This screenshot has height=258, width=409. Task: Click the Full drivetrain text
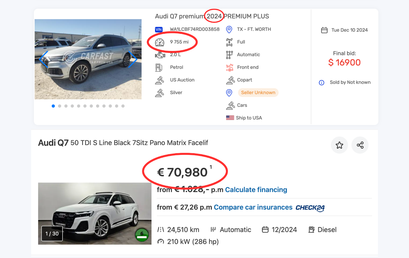(x=241, y=42)
